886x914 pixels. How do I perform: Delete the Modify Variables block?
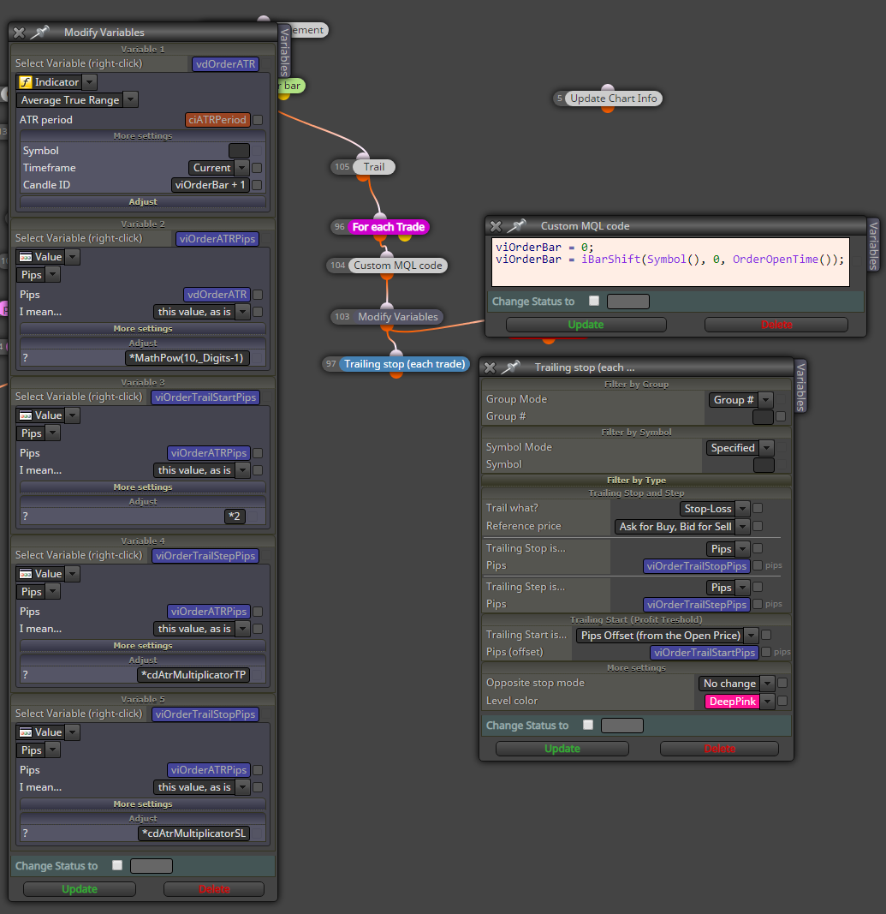tap(214, 889)
